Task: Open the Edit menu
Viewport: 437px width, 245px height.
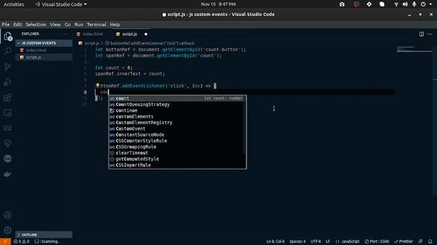Action: pyautogui.click(x=18, y=24)
